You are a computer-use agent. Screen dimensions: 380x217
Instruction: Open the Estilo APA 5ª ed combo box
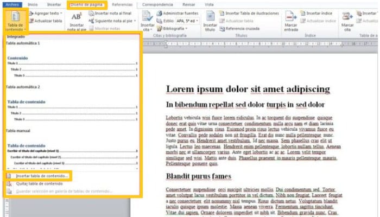pyautogui.click(x=187, y=21)
